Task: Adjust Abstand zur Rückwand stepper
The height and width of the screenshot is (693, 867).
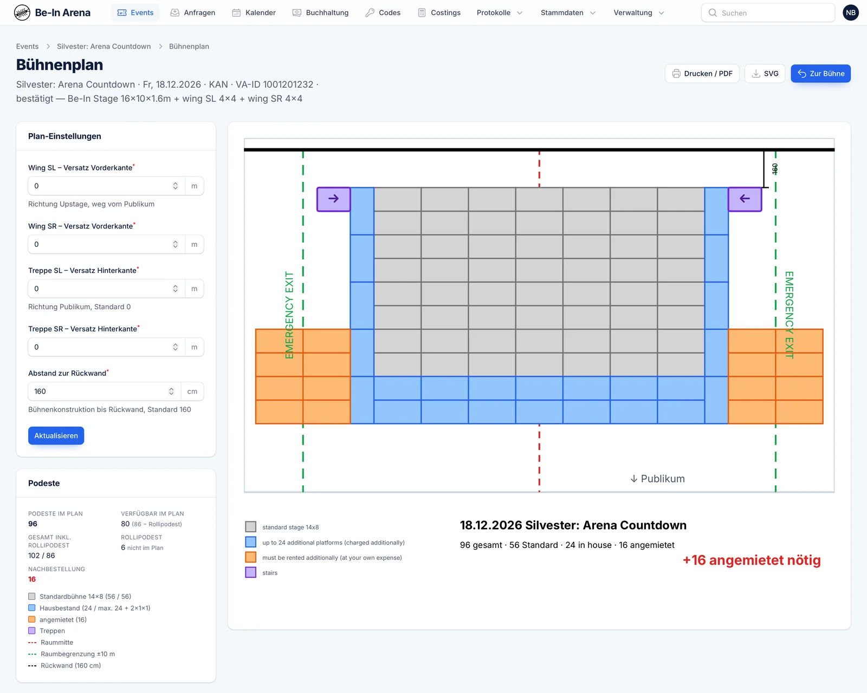Action: coord(171,391)
